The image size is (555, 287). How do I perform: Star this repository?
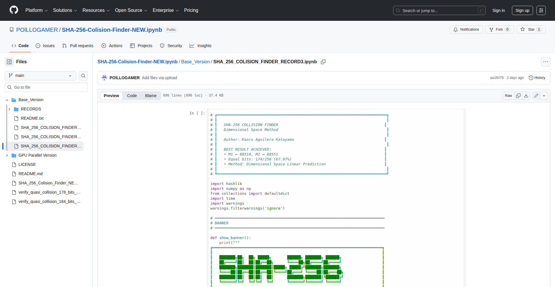pyautogui.click(x=528, y=29)
